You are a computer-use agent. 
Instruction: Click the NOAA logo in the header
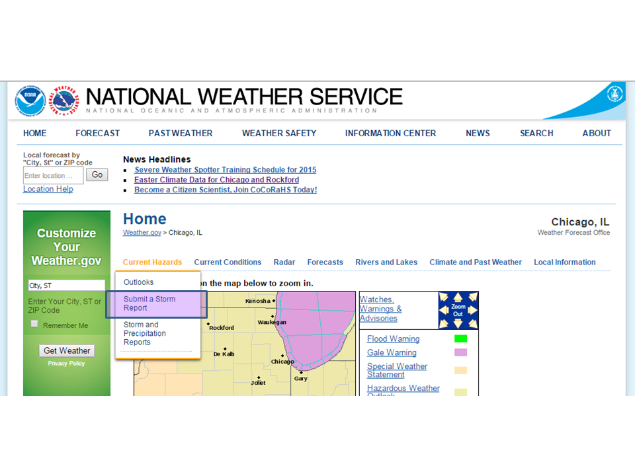point(30,100)
